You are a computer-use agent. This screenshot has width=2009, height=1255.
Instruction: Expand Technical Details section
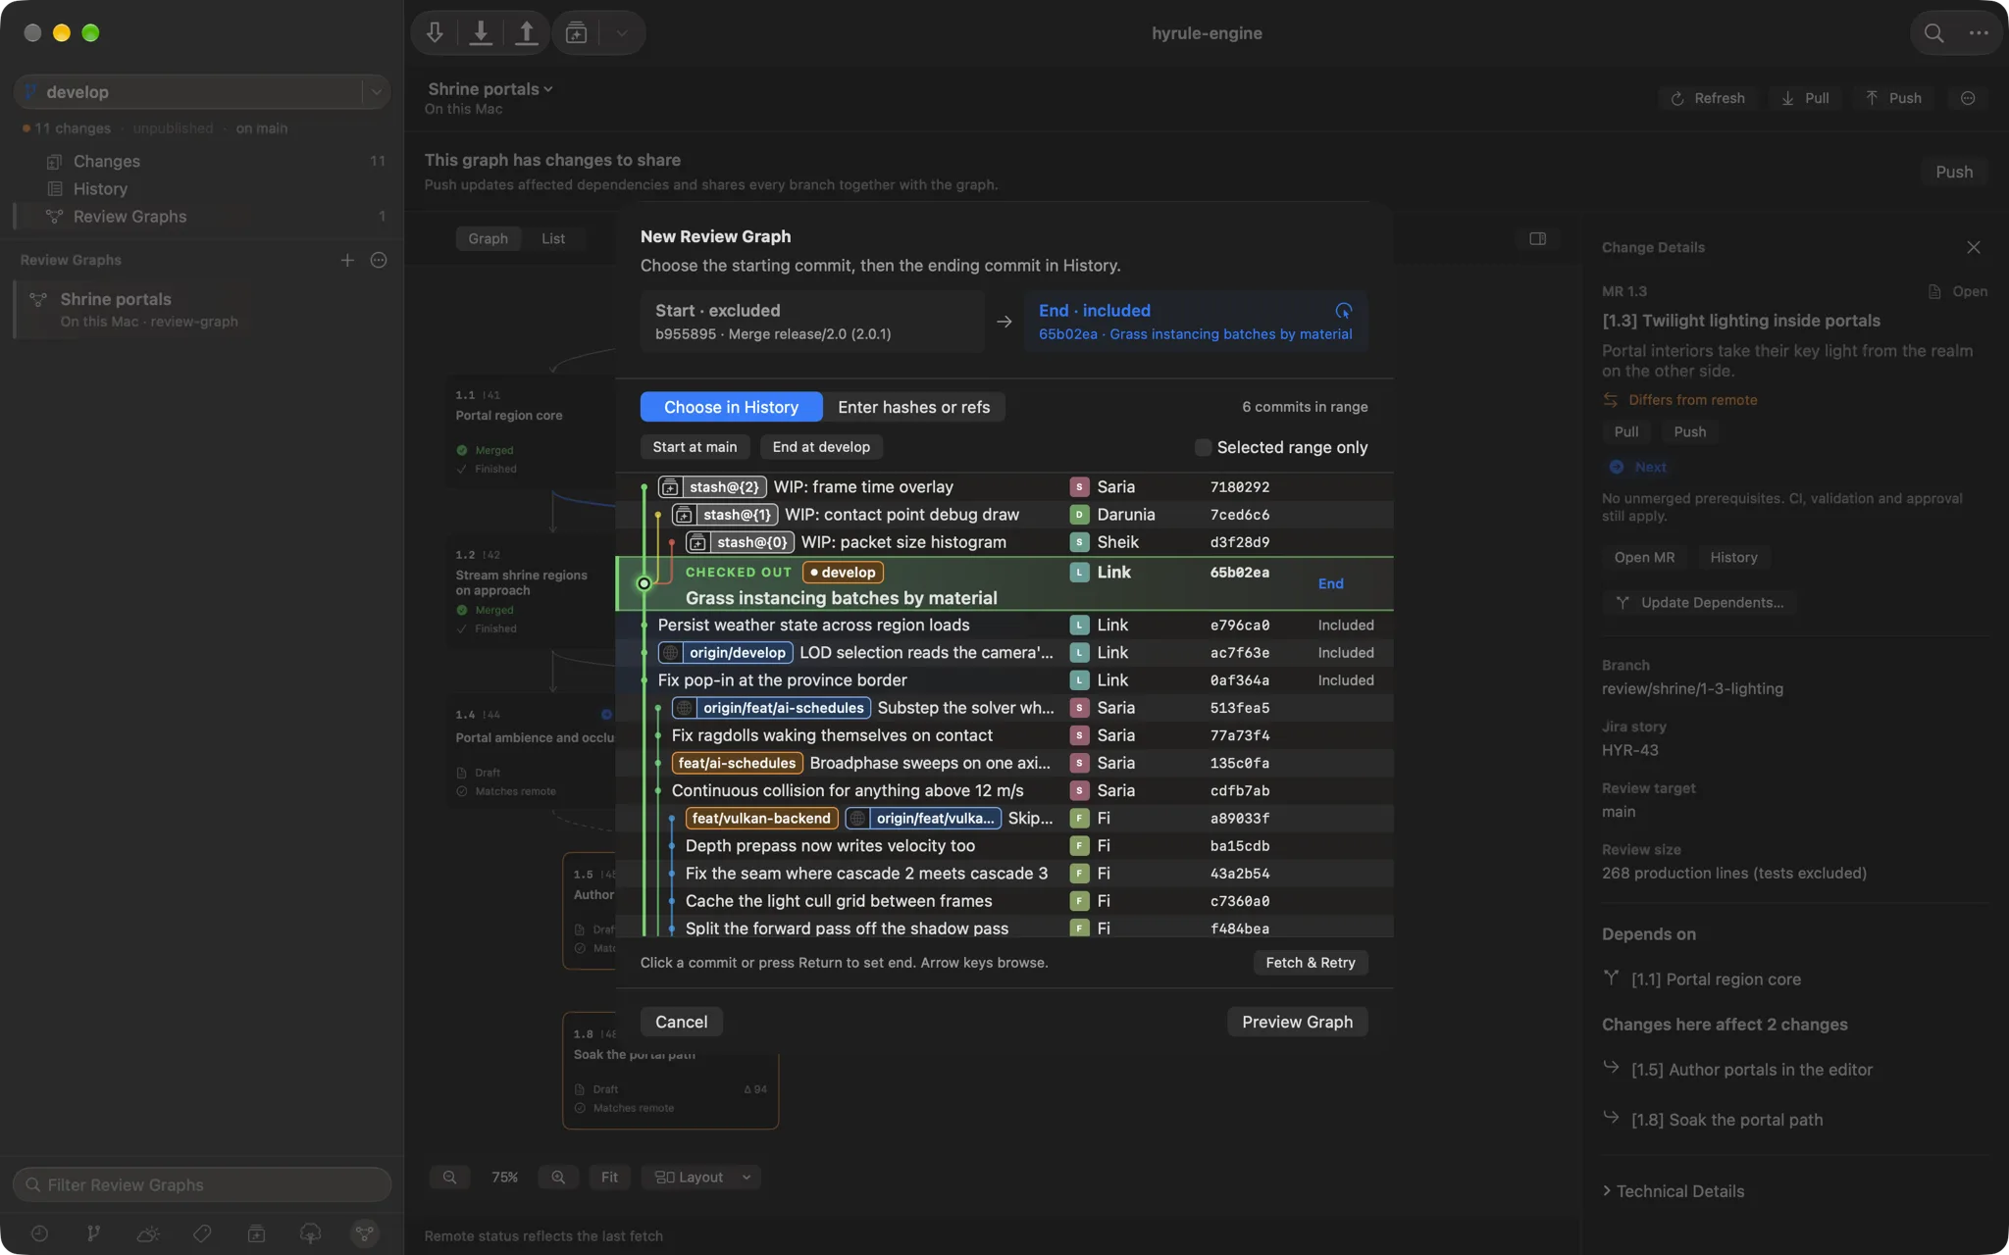click(x=1674, y=1191)
